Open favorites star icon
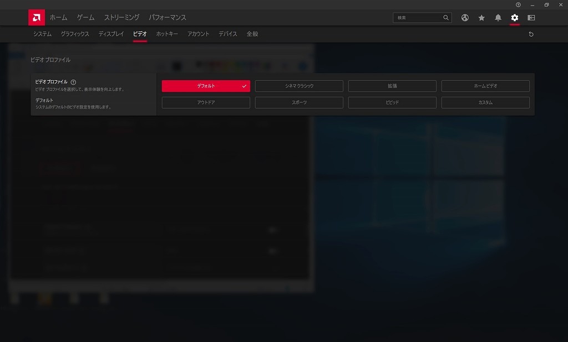This screenshot has height=342, width=568. click(x=481, y=17)
